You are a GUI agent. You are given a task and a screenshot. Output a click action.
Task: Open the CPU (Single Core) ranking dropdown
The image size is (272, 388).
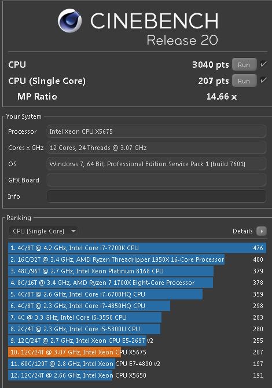[43, 232]
